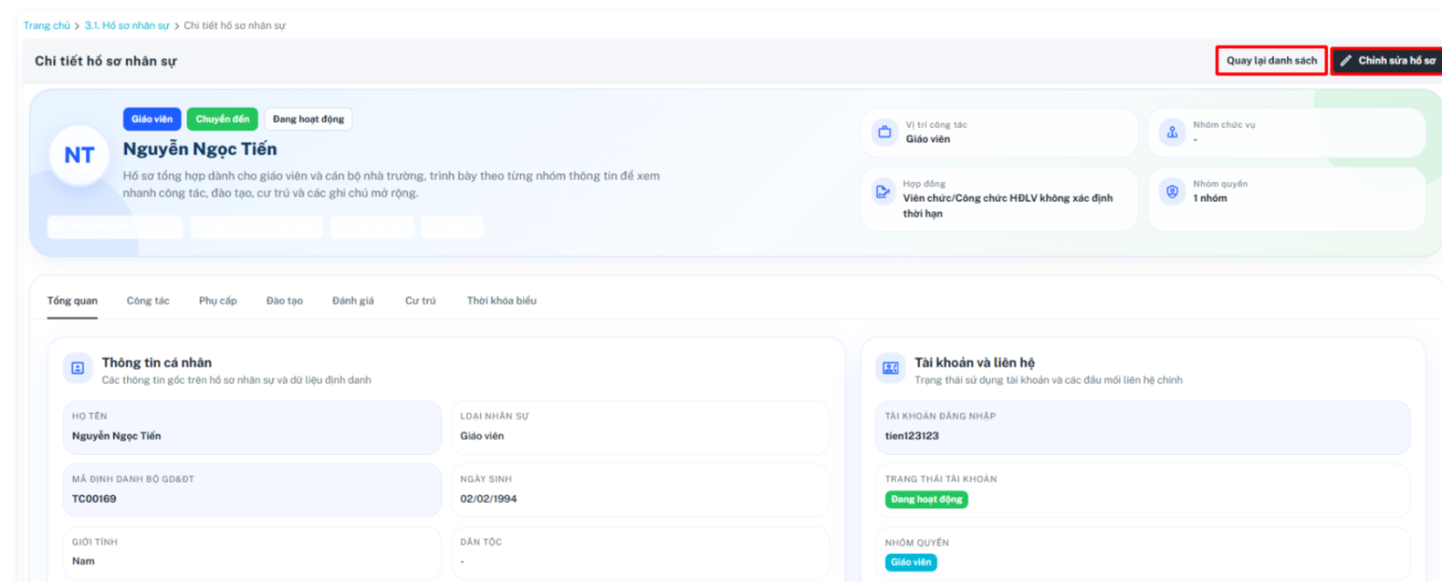
Task: Click the 1 nhóm value under Nhóm quyền
Action: pos(1209,198)
